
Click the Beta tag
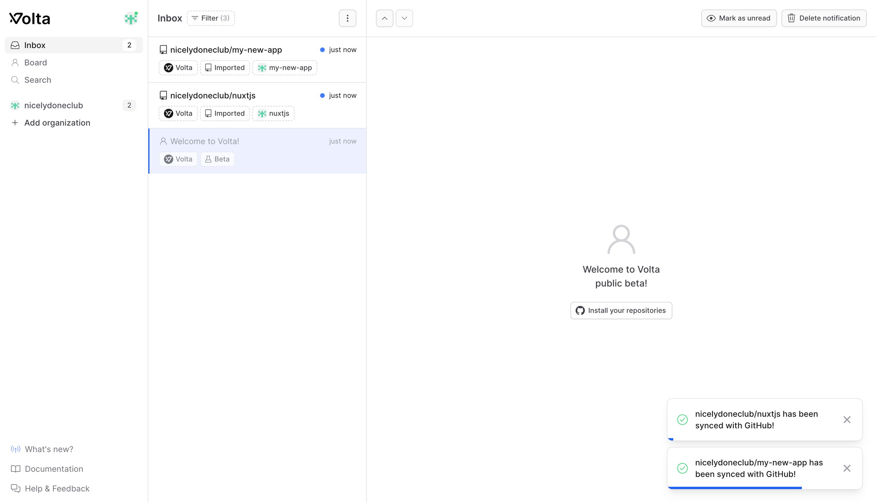(x=218, y=159)
